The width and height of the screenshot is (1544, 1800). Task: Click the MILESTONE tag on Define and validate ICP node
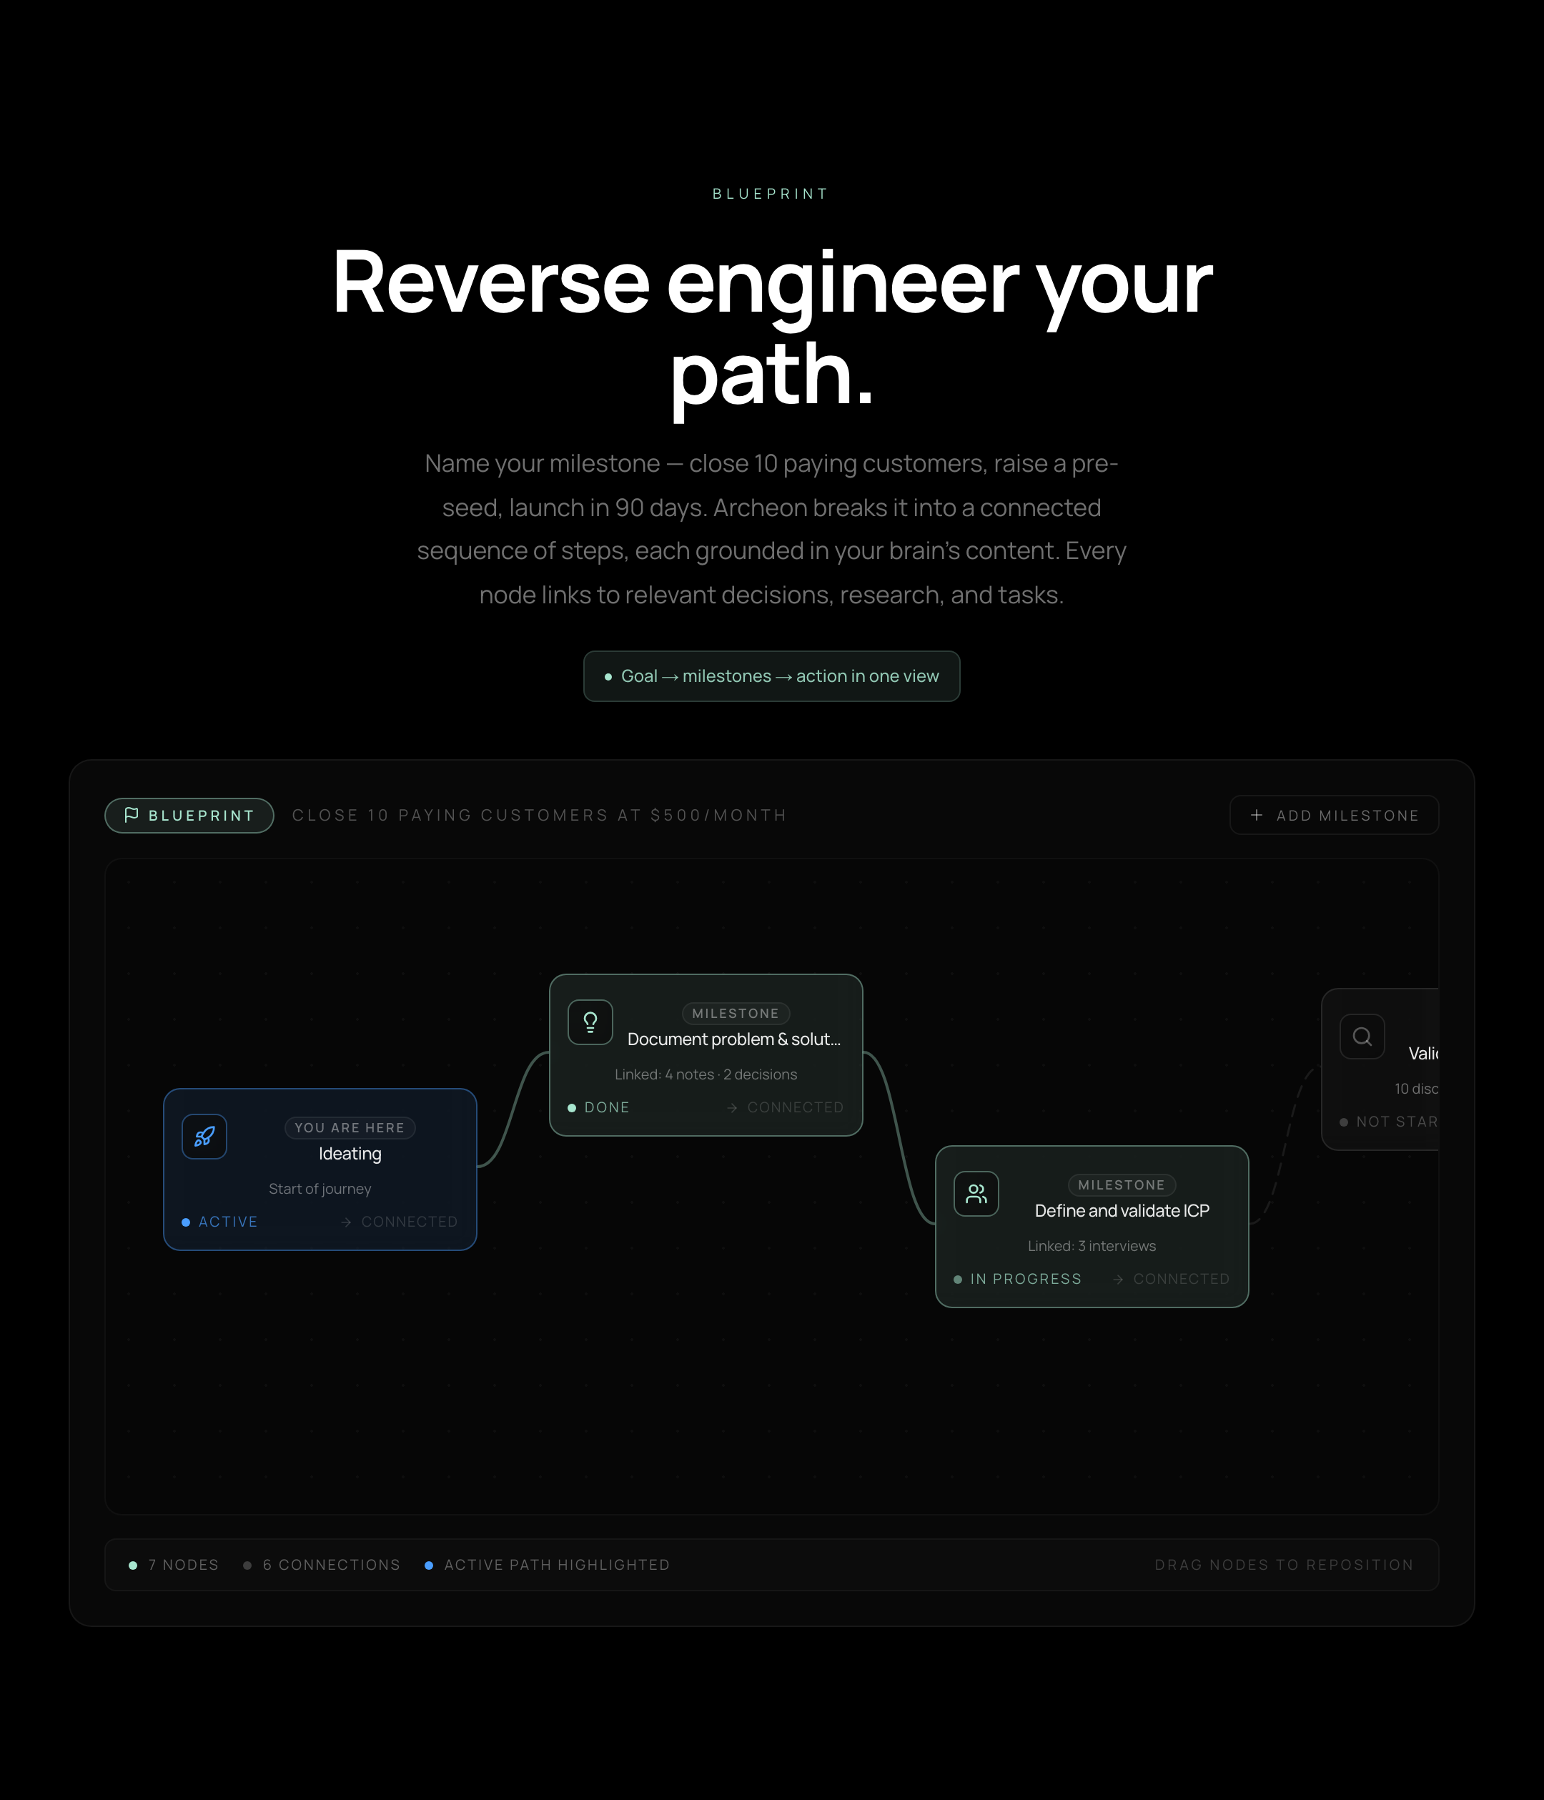click(1121, 1184)
